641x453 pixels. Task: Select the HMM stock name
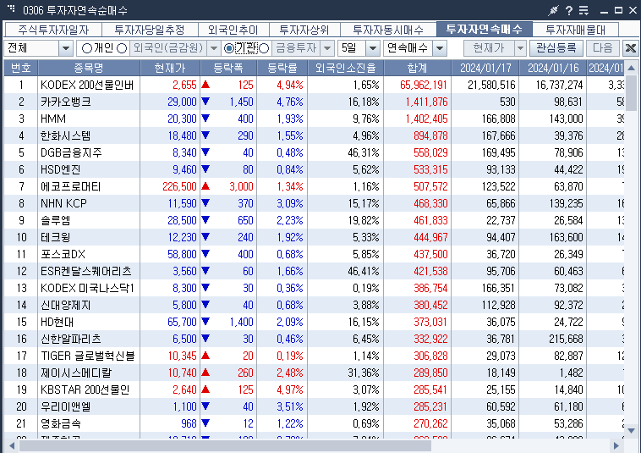(x=53, y=119)
